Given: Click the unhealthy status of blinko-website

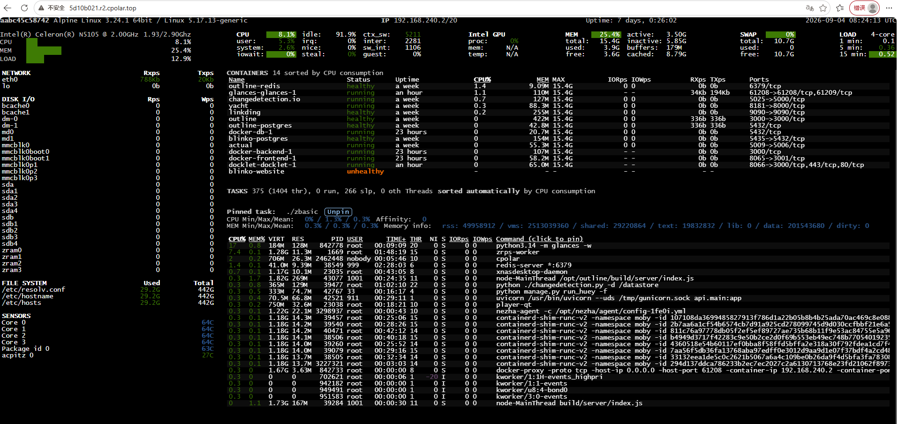Looking at the screenshot, I should [x=365, y=172].
